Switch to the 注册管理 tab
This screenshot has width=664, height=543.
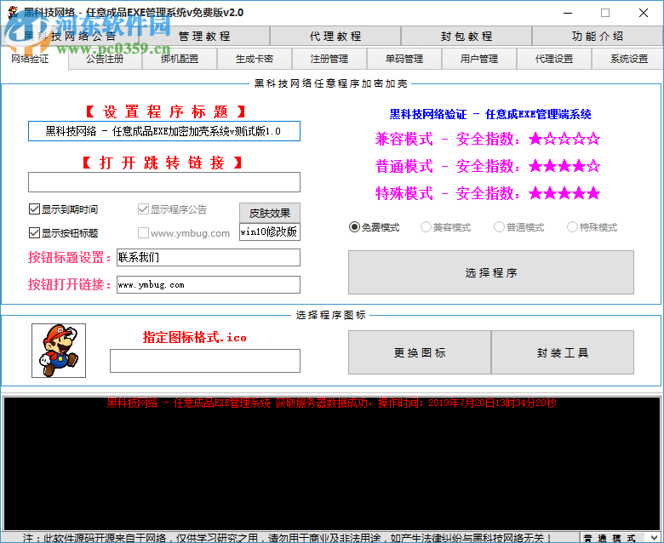(x=329, y=59)
